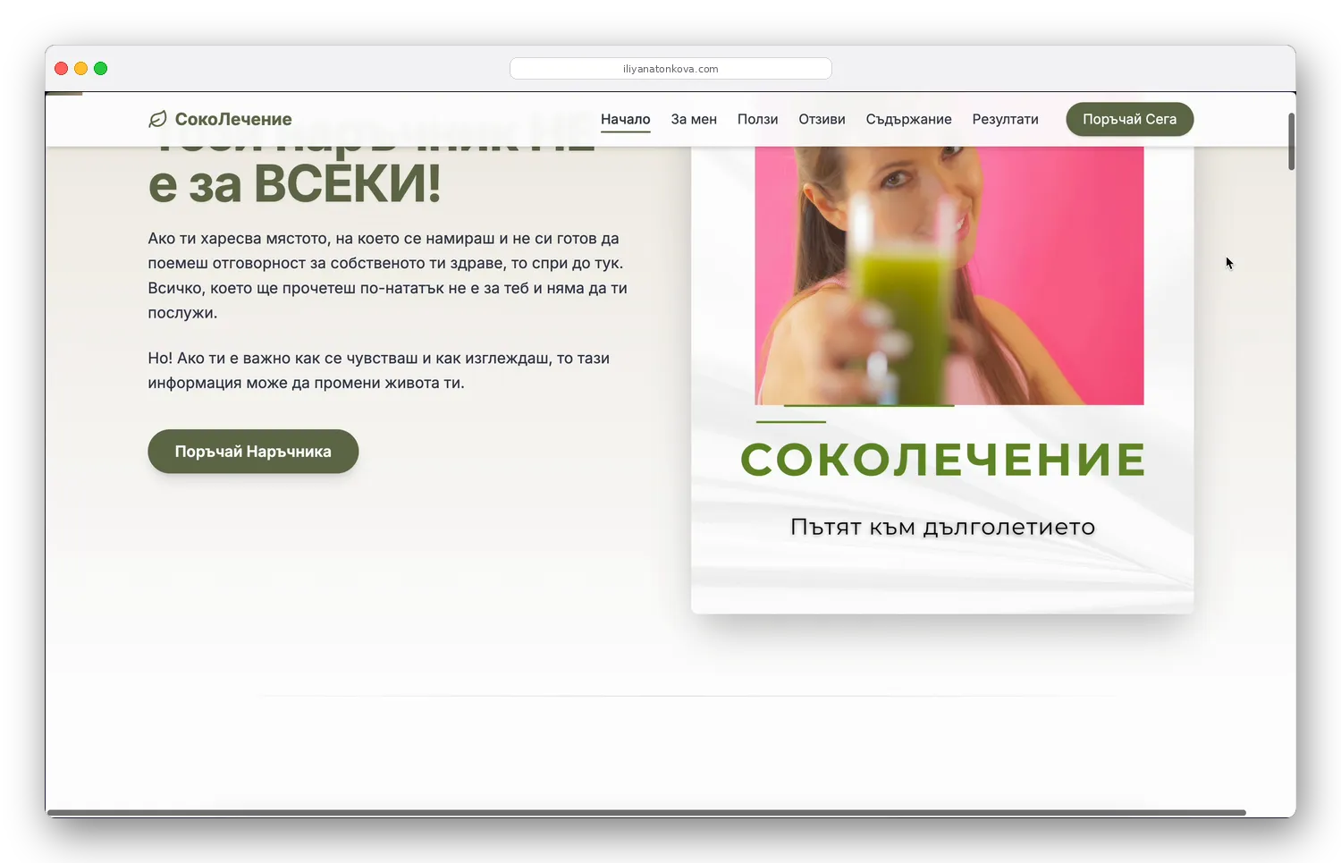This screenshot has height=863, width=1341.
Task: Open the СокоЛечение brand link
Action: [220, 119]
